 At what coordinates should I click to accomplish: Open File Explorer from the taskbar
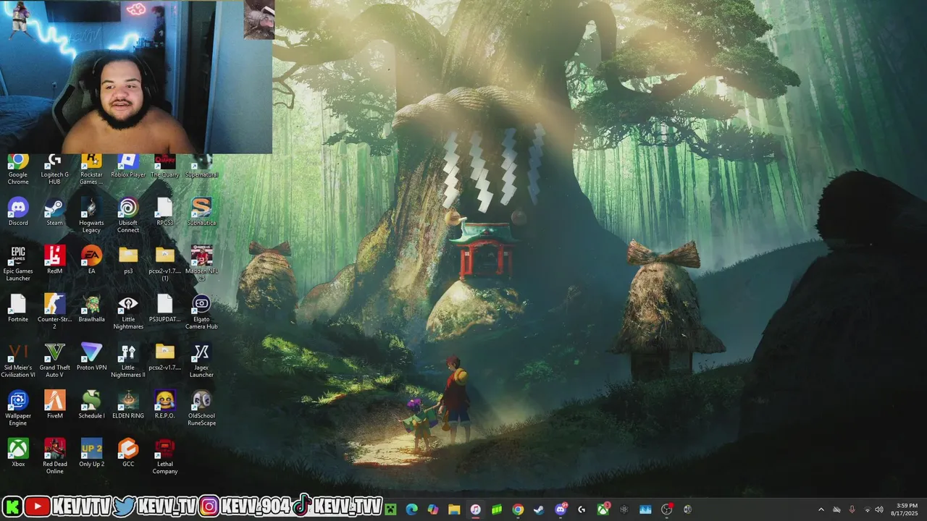pyautogui.click(x=454, y=509)
